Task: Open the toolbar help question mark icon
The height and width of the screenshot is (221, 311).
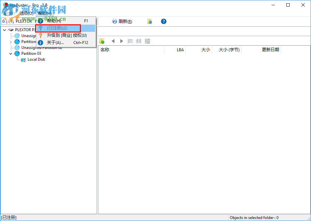Action: (x=163, y=21)
